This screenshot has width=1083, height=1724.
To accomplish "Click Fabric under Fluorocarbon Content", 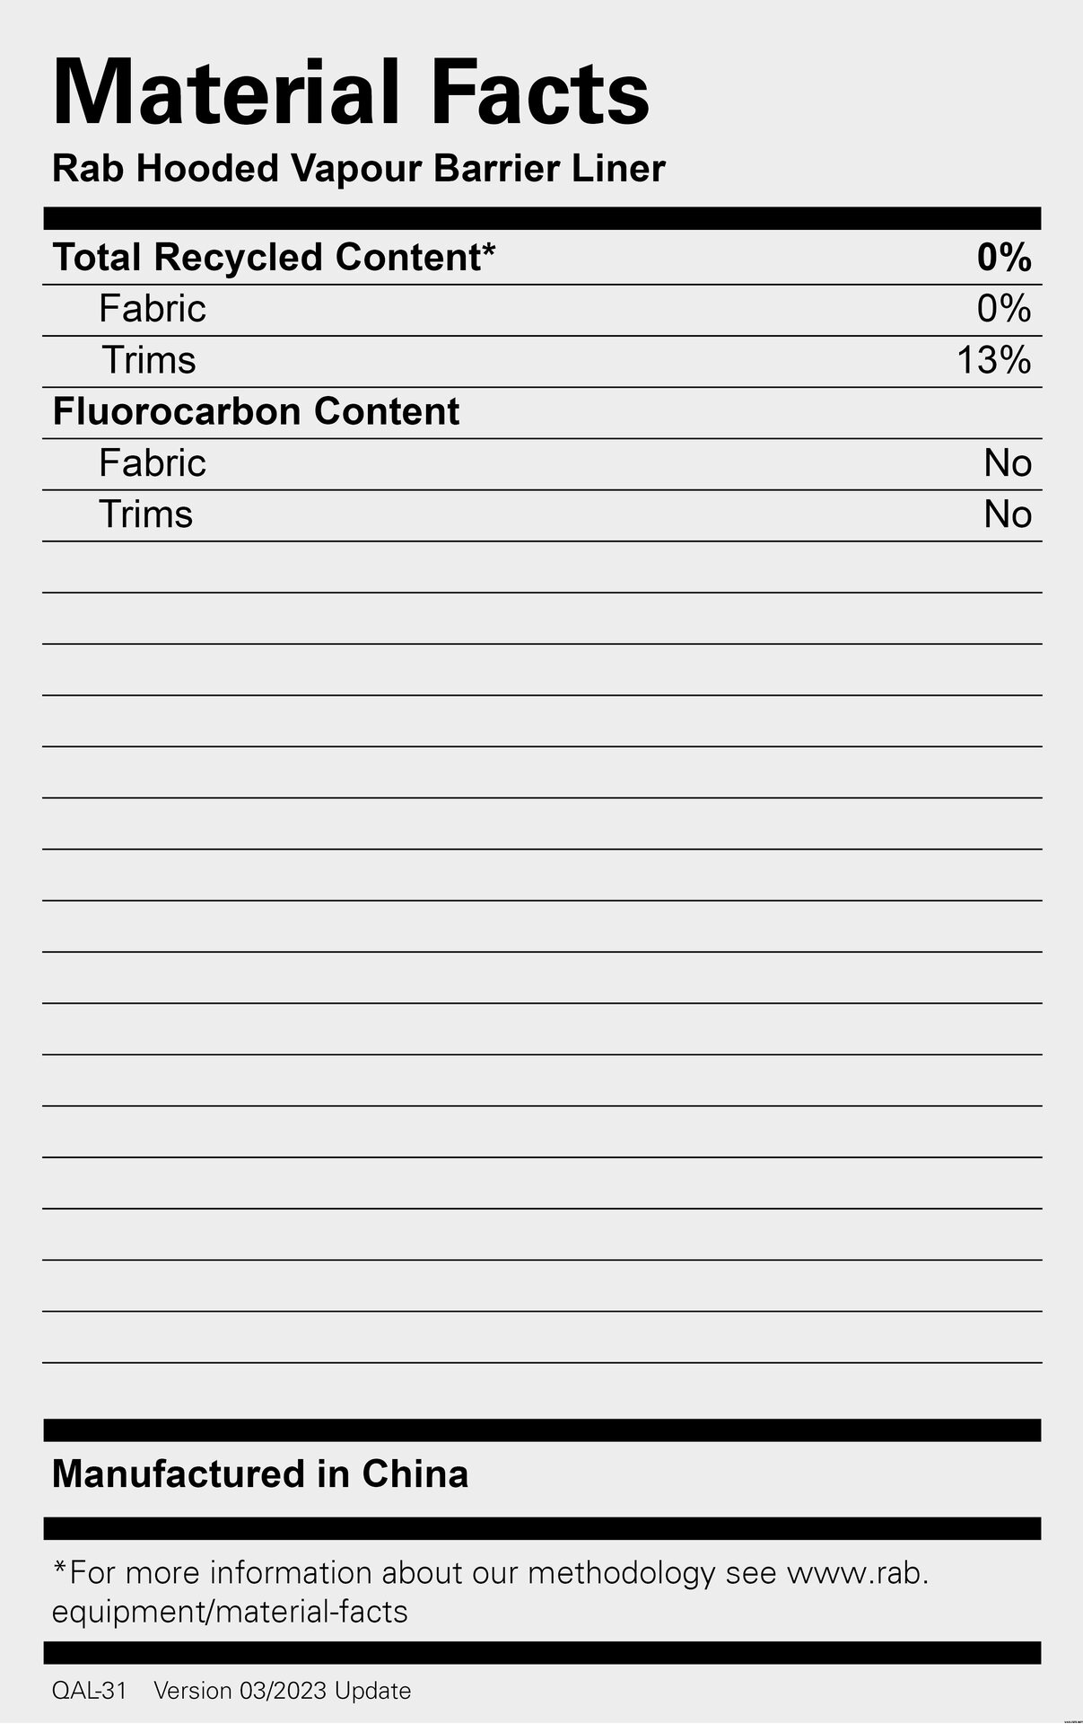I will point(153,463).
